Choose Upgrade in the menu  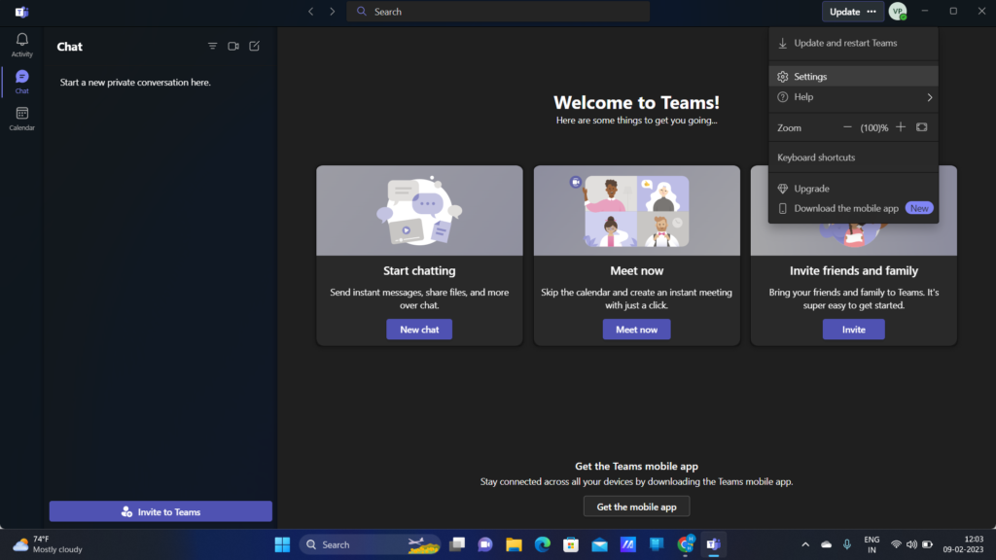(853, 189)
